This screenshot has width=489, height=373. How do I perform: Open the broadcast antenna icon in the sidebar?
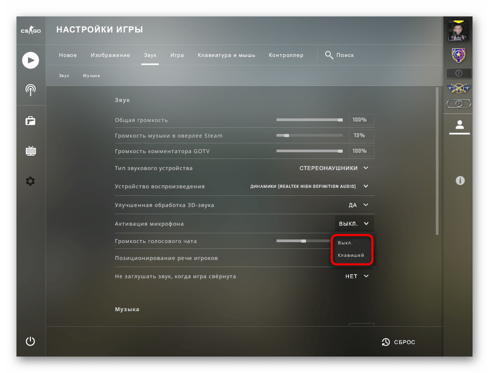pos(30,90)
